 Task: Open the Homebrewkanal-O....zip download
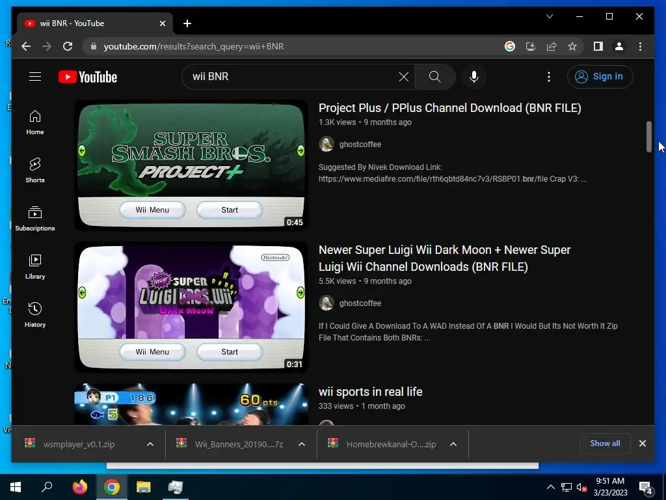tap(391, 444)
